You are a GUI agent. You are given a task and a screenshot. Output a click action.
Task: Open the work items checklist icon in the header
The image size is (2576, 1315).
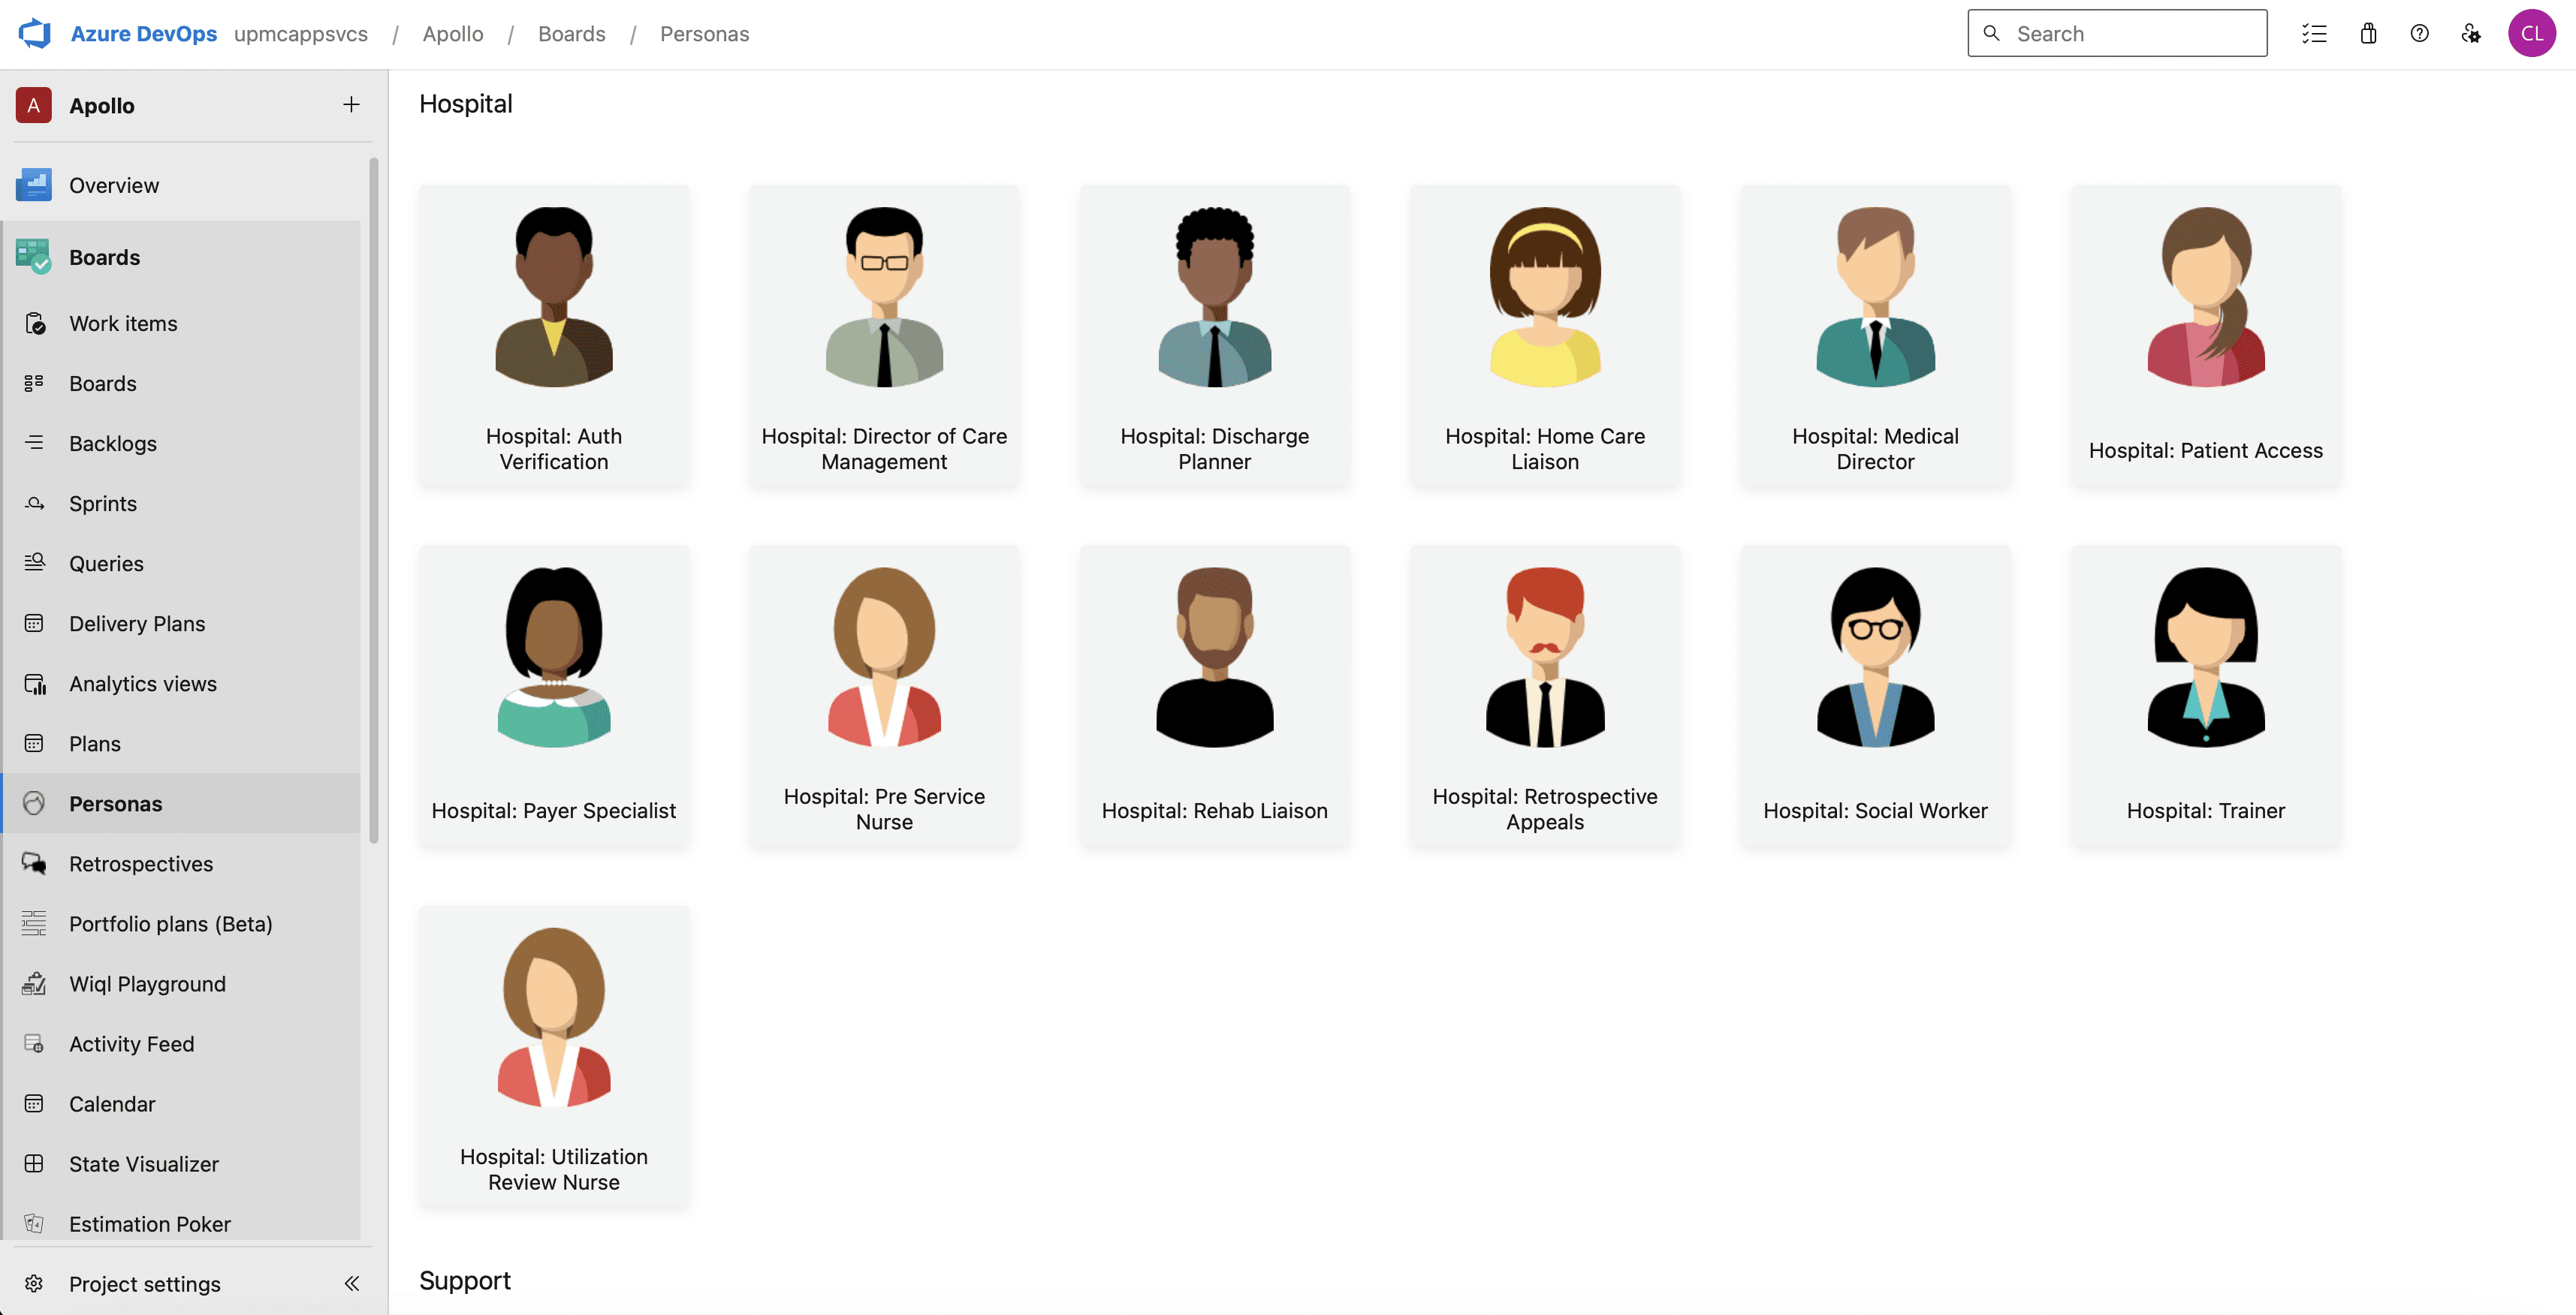tap(2314, 34)
